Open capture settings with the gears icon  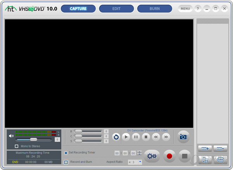click(152, 156)
